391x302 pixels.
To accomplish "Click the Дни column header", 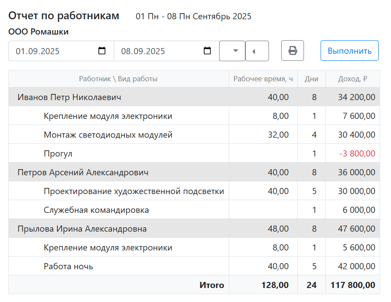I will 311,79.
